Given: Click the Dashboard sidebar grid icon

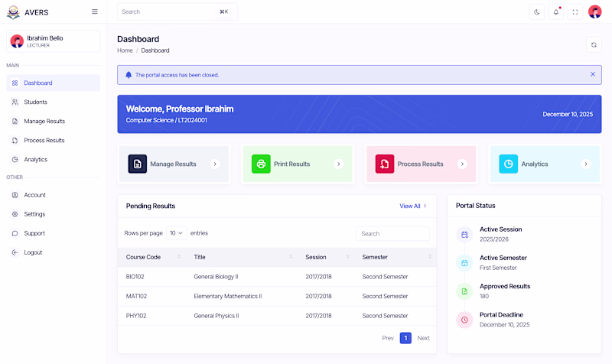Looking at the screenshot, I should click(15, 83).
